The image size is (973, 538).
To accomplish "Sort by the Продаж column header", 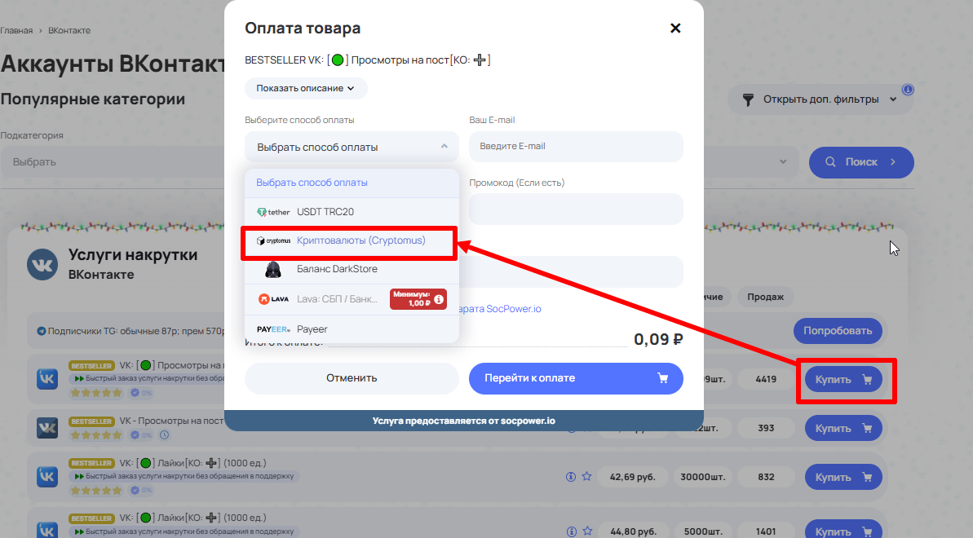I will click(x=766, y=298).
